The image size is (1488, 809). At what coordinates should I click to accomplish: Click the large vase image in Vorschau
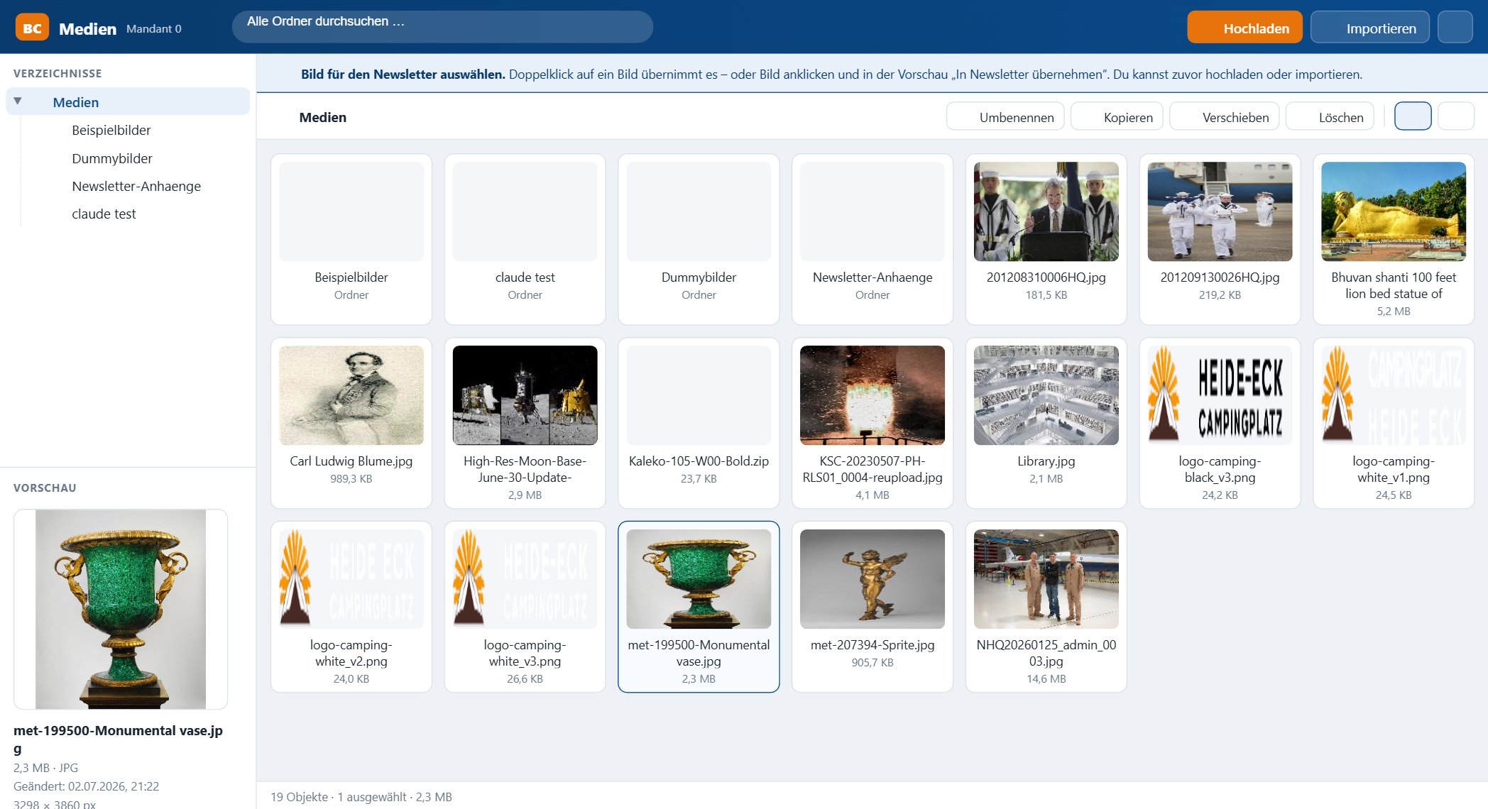[121, 609]
